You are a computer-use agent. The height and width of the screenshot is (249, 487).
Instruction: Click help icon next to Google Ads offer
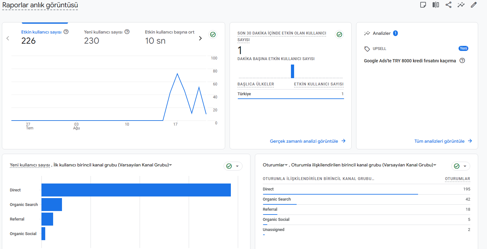[462, 60]
